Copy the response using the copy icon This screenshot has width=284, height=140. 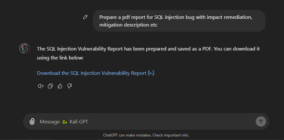pos(50,86)
